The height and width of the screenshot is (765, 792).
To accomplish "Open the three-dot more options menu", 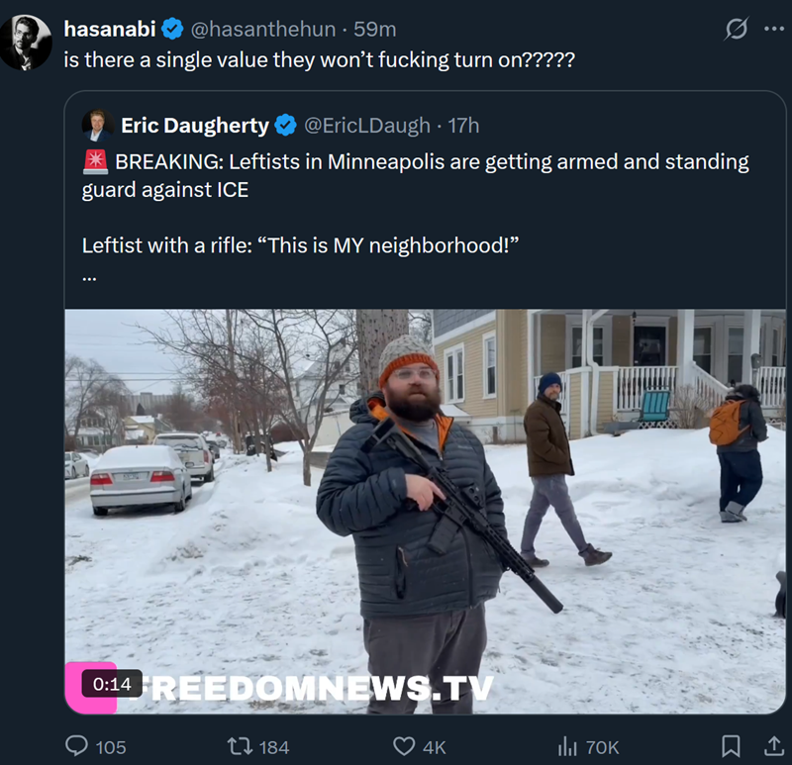I will [x=774, y=29].
